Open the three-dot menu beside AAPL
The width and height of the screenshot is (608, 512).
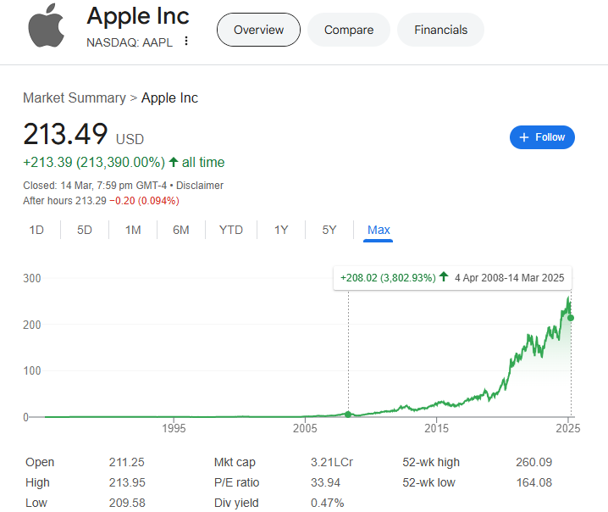pyautogui.click(x=186, y=42)
